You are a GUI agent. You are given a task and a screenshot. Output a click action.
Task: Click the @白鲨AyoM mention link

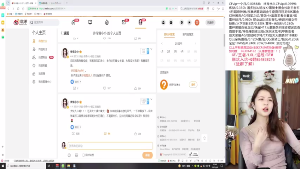pos(77,71)
